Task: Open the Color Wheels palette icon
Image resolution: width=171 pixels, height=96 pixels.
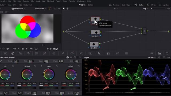Action: [x=13, y=53]
